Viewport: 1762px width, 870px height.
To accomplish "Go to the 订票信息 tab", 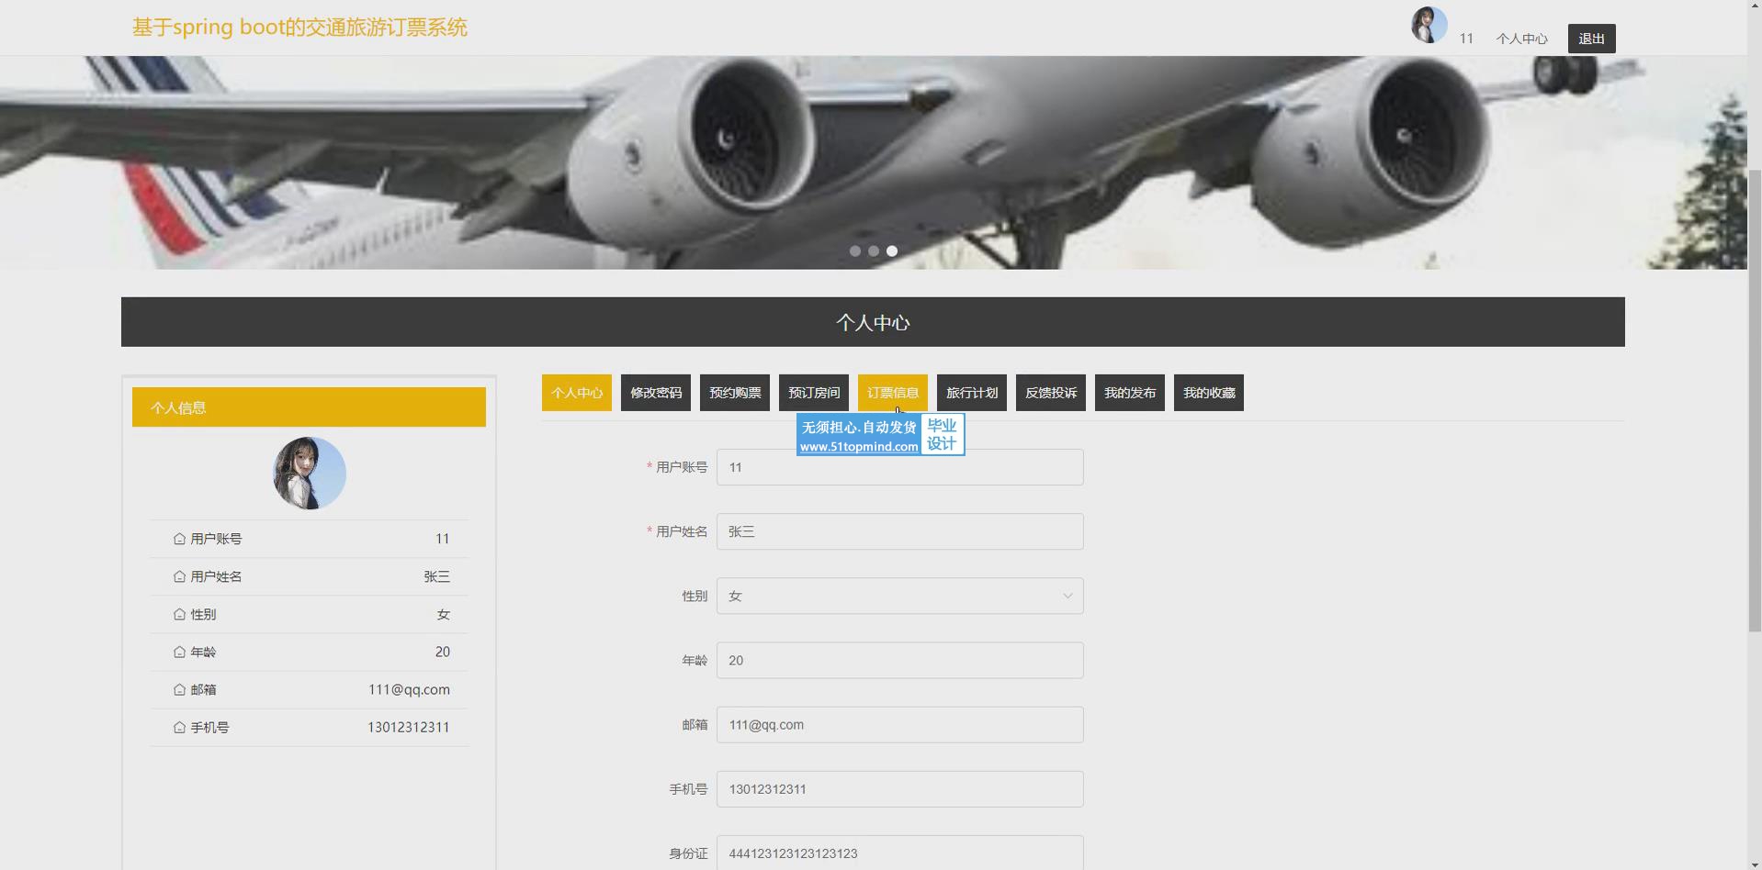I will pos(893,393).
